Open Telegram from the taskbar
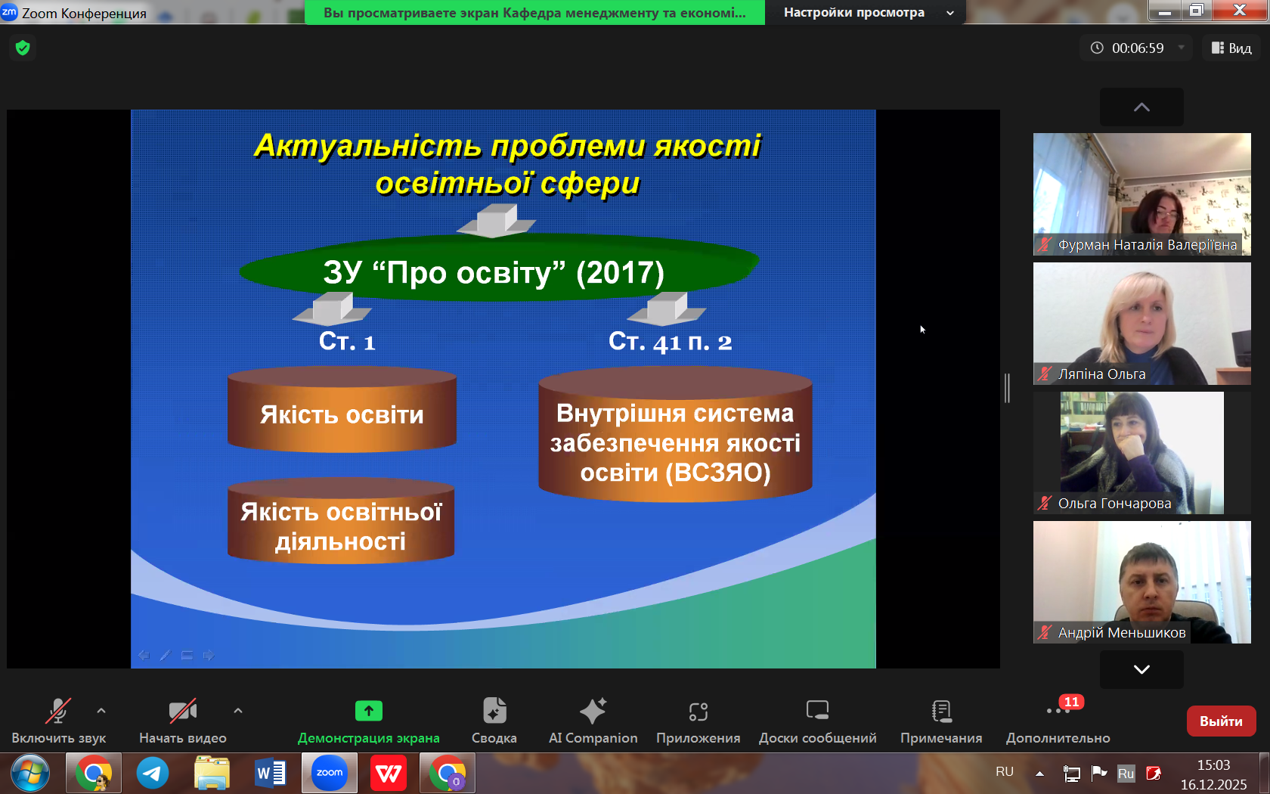The image size is (1270, 794). [153, 773]
